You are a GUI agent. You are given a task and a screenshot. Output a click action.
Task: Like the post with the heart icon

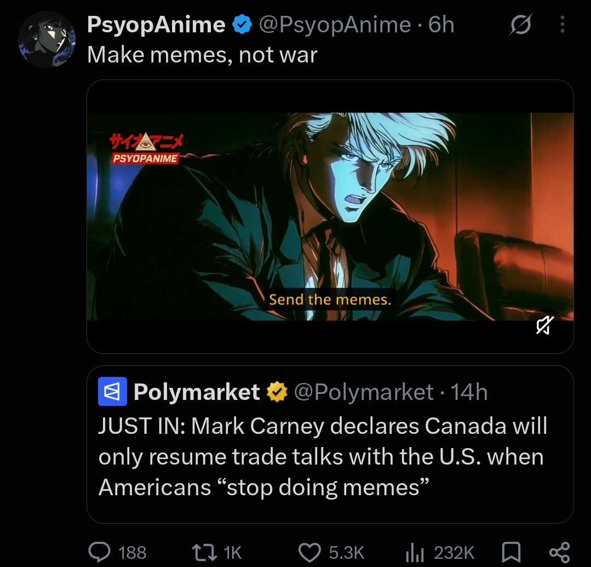[x=309, y=553]
